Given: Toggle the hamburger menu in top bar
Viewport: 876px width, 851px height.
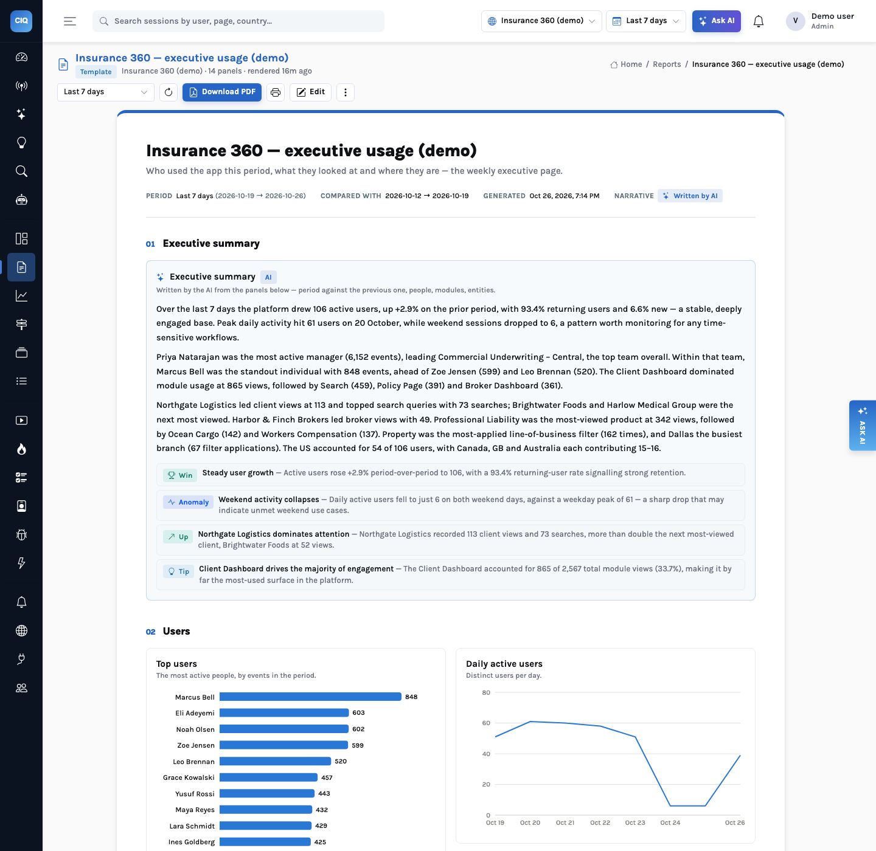Looking at the screenshot, I should pyautogui.click(x=70, y=21).
